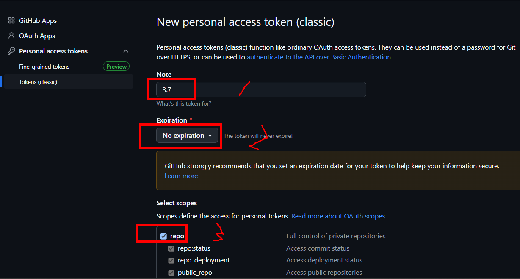This screenshot has width=520, height=279.
Task: Open the Learn more link
Action: click(181, 176)
